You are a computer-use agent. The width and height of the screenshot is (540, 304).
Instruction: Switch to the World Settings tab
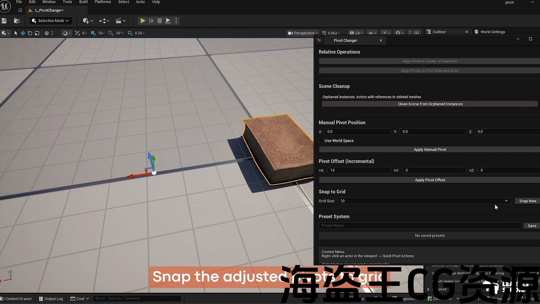pos(492,32)
